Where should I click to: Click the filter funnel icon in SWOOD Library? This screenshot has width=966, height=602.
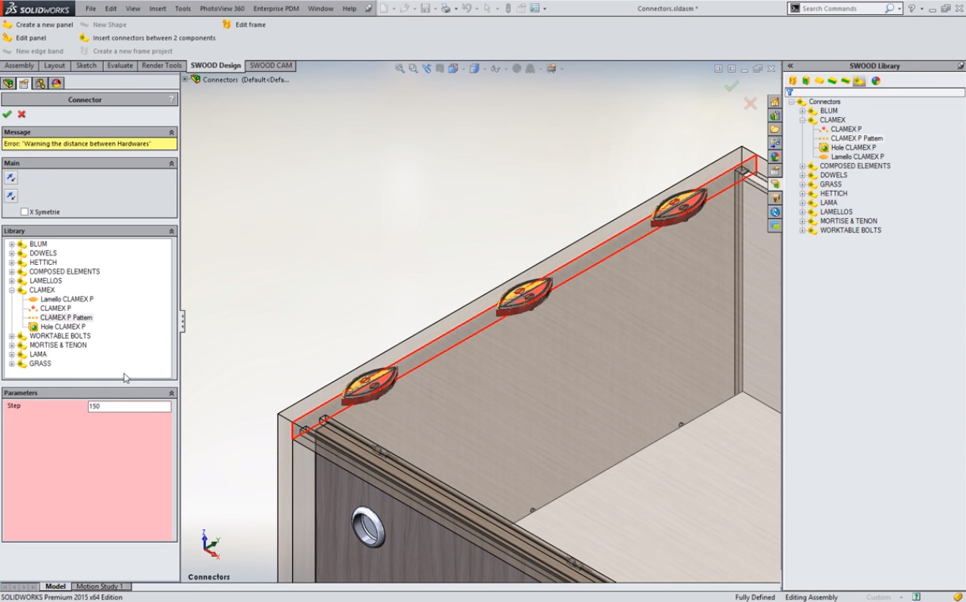click(x=789, y=93)
